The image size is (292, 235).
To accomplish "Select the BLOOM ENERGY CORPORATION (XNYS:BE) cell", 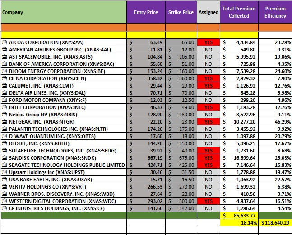I will click(64, 71).
